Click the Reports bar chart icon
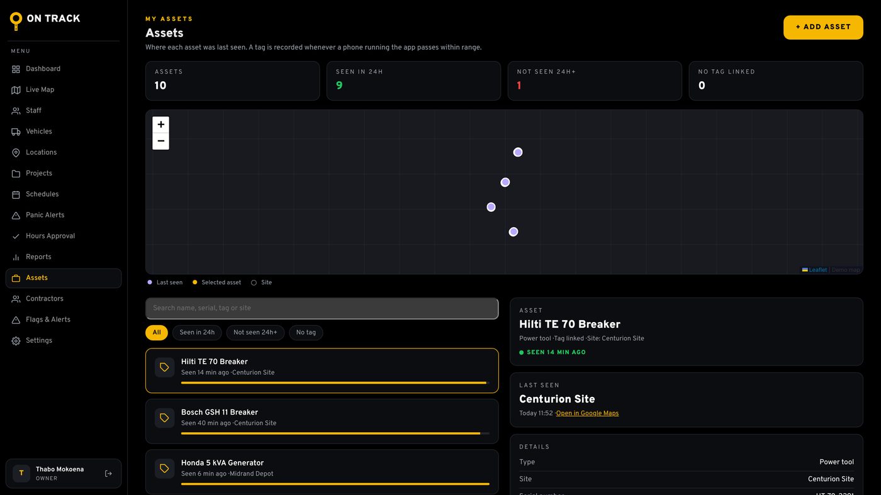Screen dimensions: 881x495 pos(16,257)
